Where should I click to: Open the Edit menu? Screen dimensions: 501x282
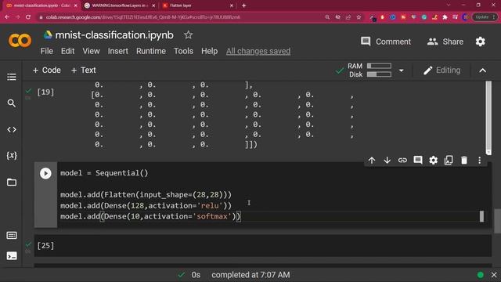68,51
